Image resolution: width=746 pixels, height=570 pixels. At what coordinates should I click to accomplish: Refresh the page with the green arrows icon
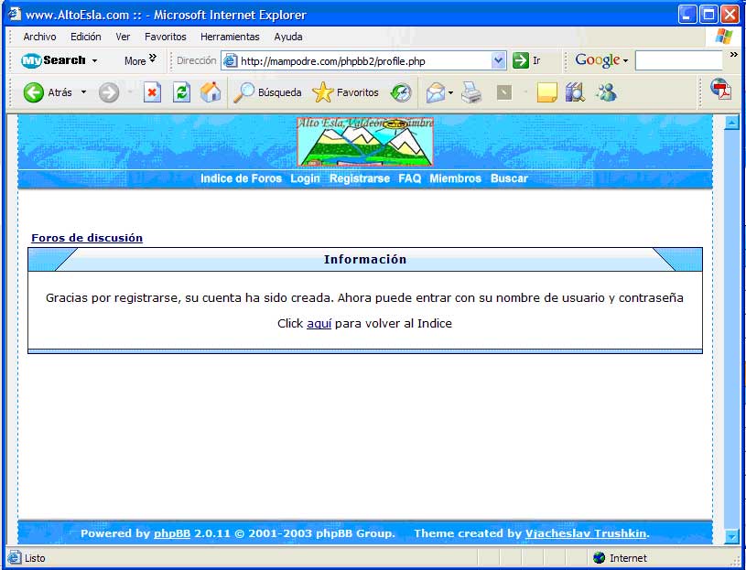[x=181, y=92]
